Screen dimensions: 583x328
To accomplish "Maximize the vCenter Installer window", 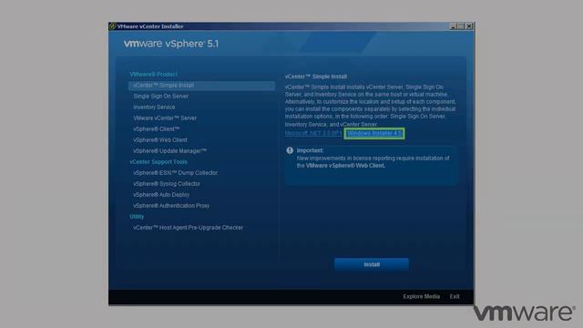I will pyautogui.click(x=461, y=26).
